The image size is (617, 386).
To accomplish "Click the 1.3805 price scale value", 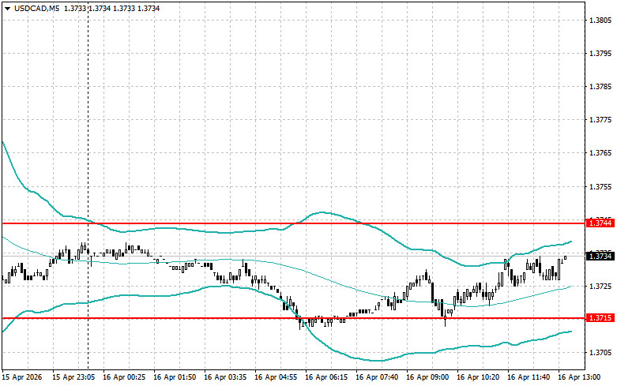I will coord(600,20).
